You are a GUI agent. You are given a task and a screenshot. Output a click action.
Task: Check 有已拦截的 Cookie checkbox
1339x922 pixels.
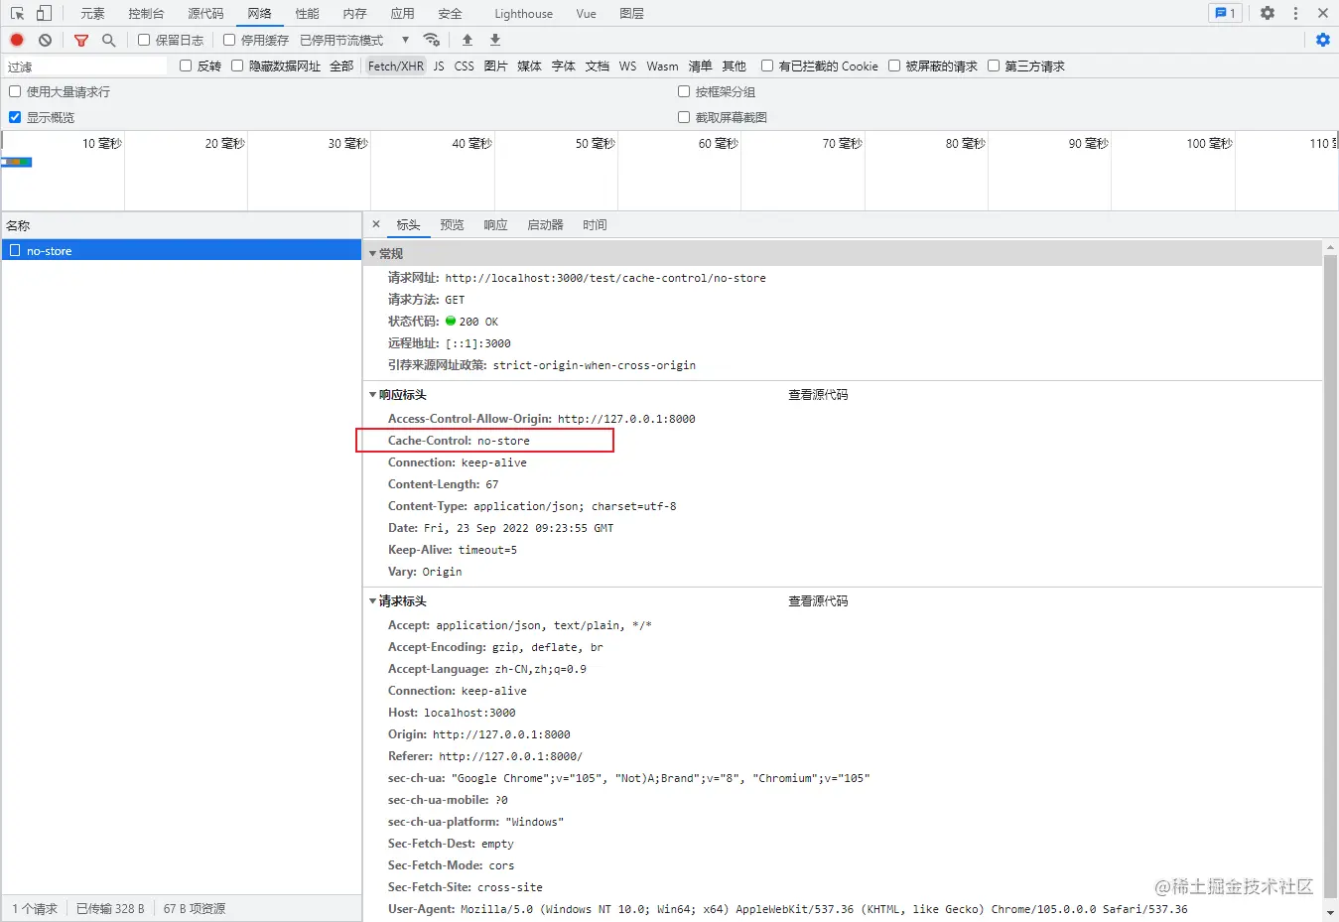click(x=767, y=66)
